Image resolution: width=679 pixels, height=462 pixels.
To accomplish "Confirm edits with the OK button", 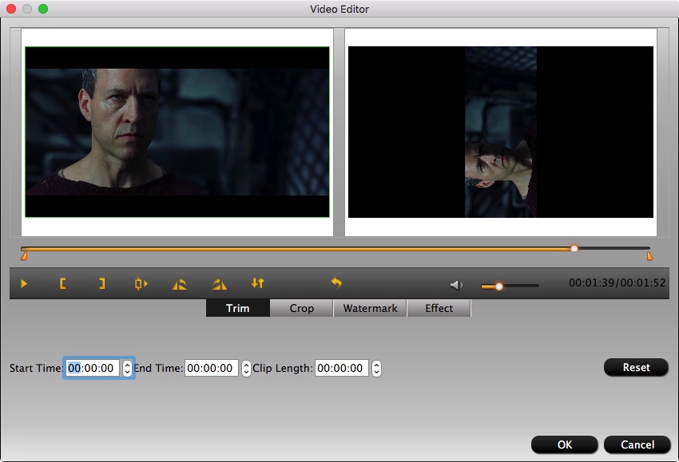I will (564, 444).
